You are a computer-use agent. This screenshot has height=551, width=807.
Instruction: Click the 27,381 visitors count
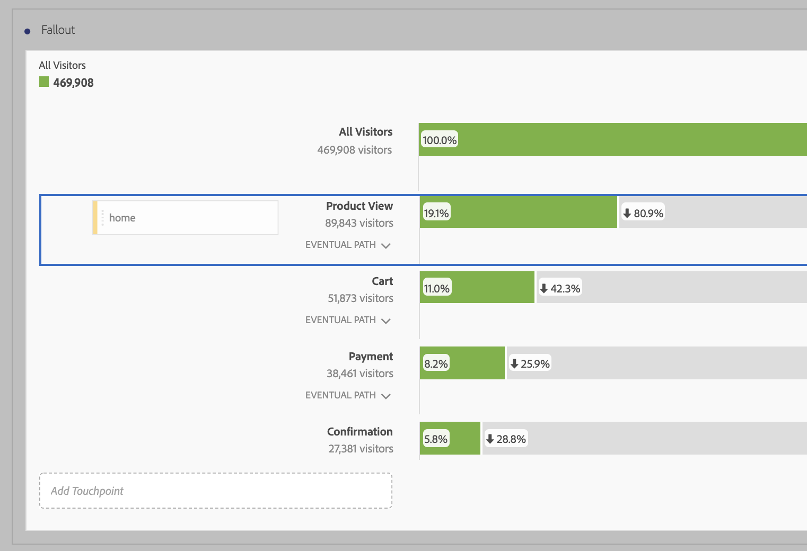(x=361, y=449)
